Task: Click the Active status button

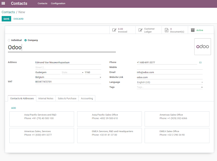Action: click(x=201, y=30)
